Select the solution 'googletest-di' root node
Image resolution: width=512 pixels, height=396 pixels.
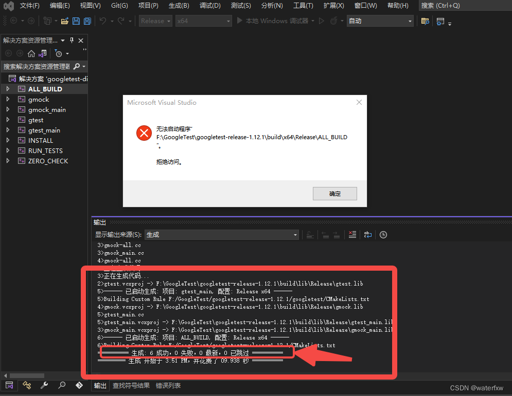pyautogui.click(x=53, y=79)
